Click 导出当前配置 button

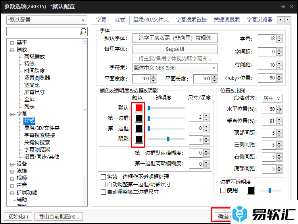(59, 216)
